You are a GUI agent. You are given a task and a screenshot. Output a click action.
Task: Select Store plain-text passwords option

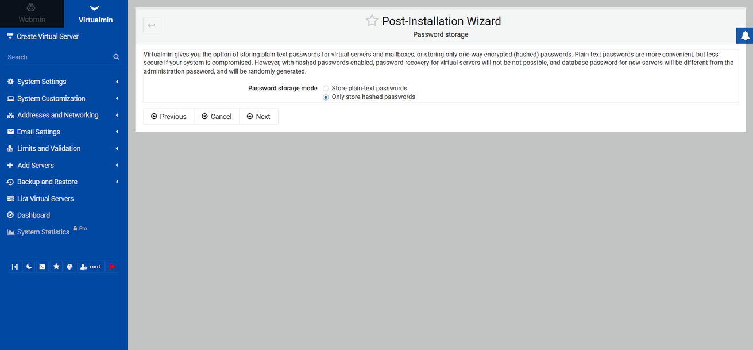[326, 89]
